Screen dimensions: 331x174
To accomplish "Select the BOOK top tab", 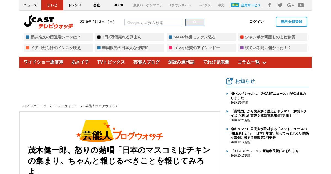I will click(x=119, y=5).
